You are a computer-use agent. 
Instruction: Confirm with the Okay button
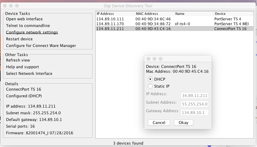click(x=183, y=123)
